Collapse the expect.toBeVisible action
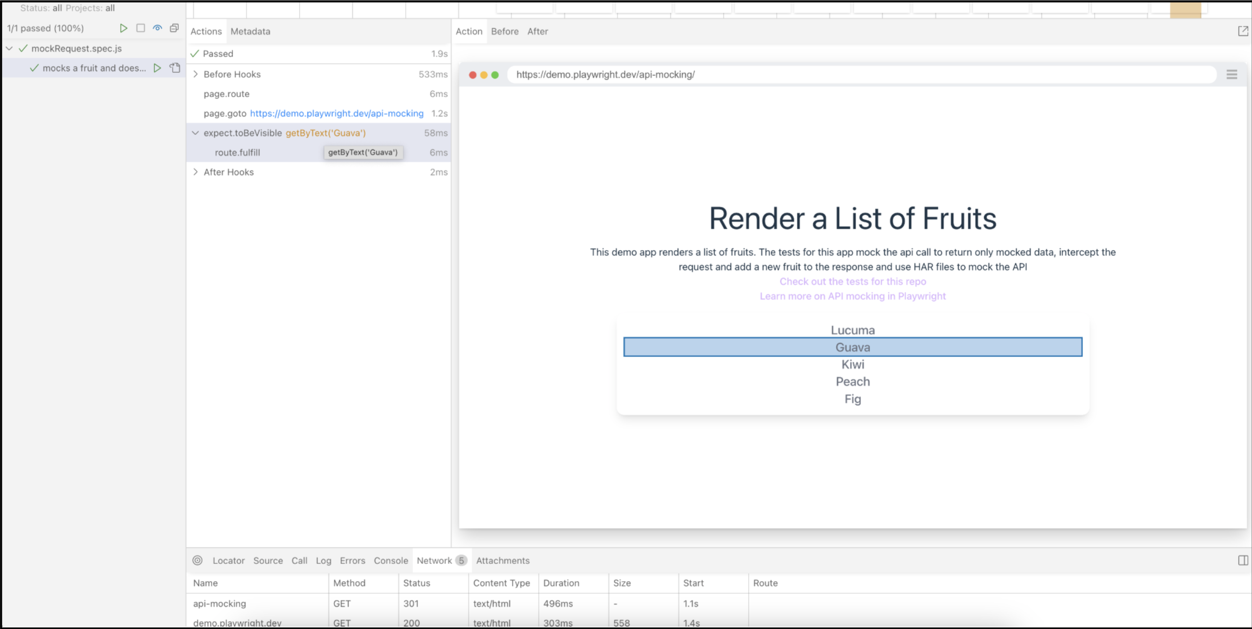 tap(195, 133)
